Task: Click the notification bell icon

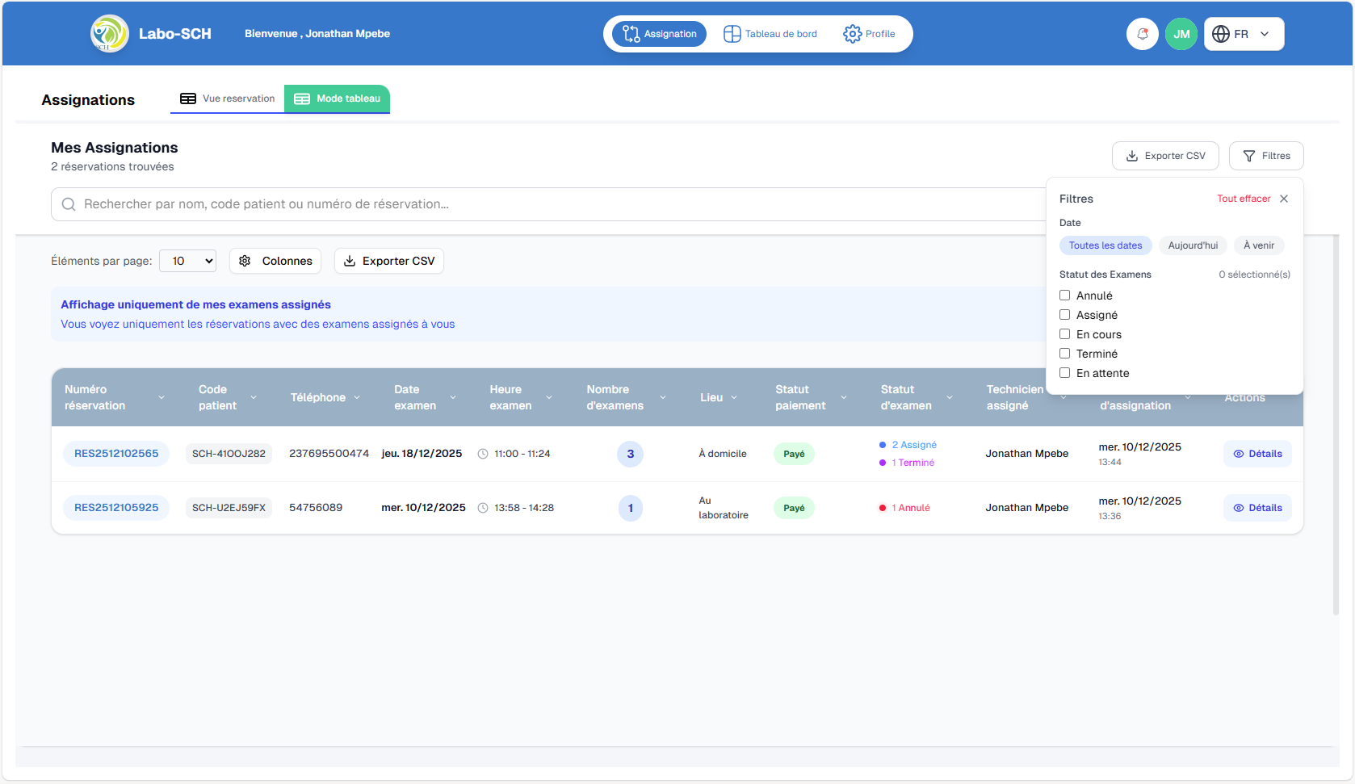Action: [1142, 33]
